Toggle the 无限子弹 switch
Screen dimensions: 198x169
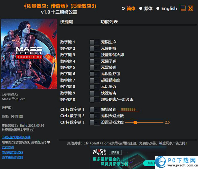(x=95, y=61)
